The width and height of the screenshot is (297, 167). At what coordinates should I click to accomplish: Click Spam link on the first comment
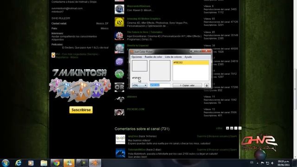(x=233, y=136)
